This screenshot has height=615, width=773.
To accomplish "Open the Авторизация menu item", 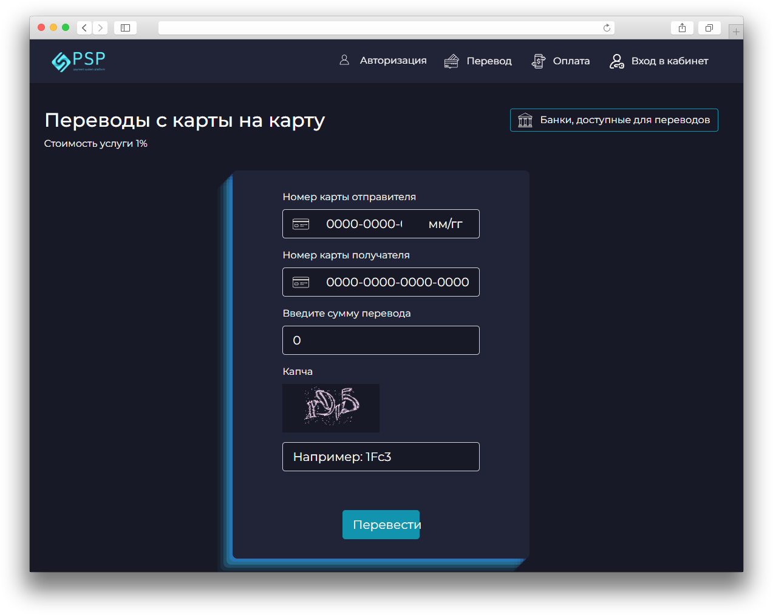I will pyautogui.click(x=393, y=61).
